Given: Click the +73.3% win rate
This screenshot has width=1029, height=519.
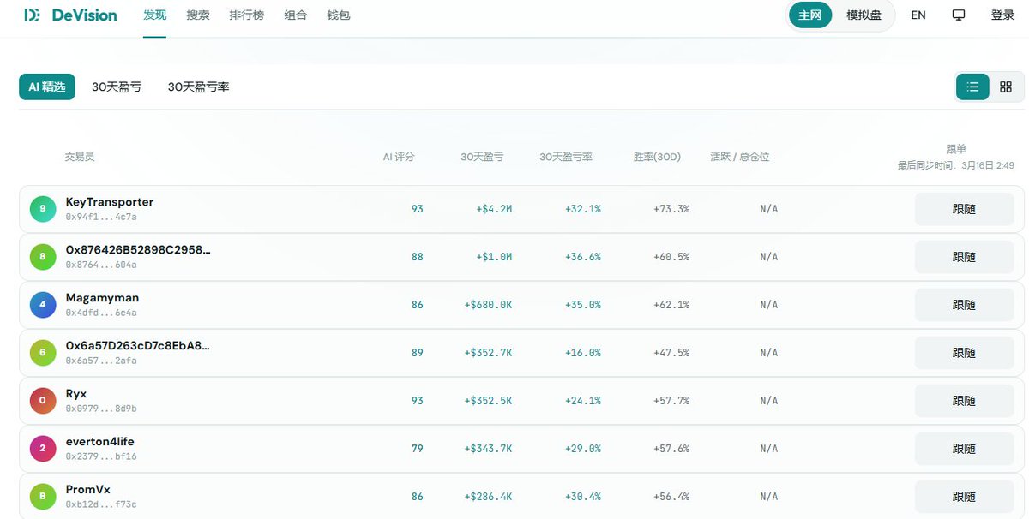Looking at the screenshot, I should click(671, 209).
